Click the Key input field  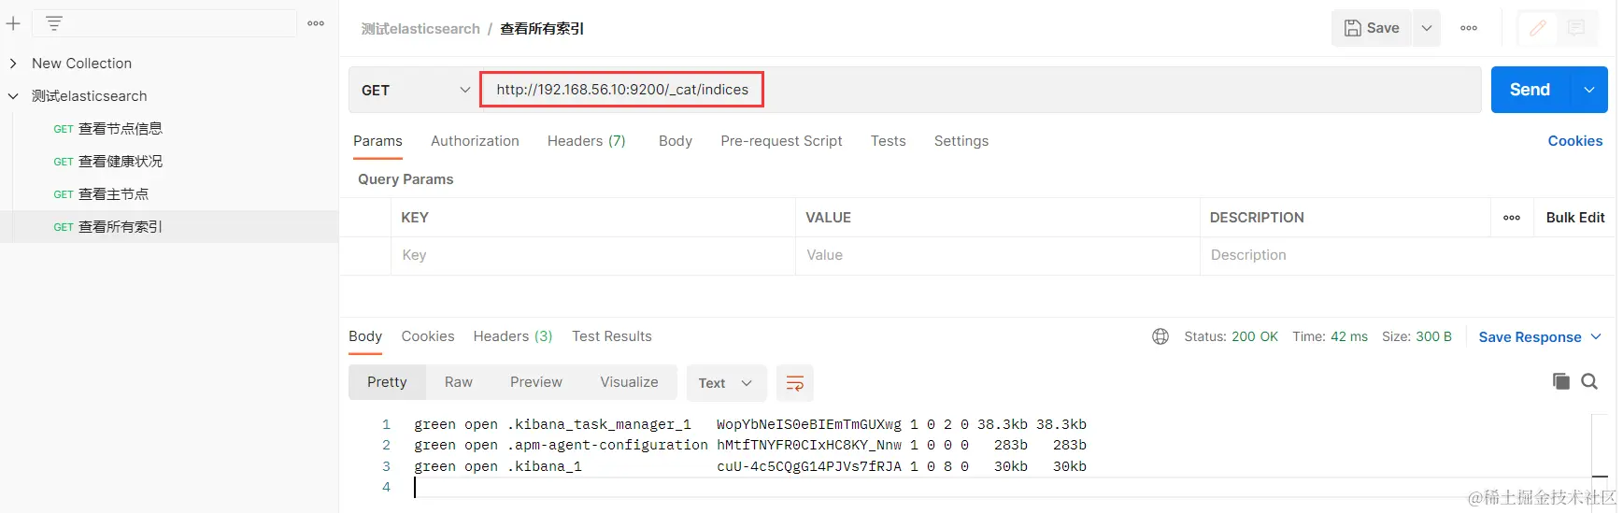pyautogui.click(x=592, y=255)
